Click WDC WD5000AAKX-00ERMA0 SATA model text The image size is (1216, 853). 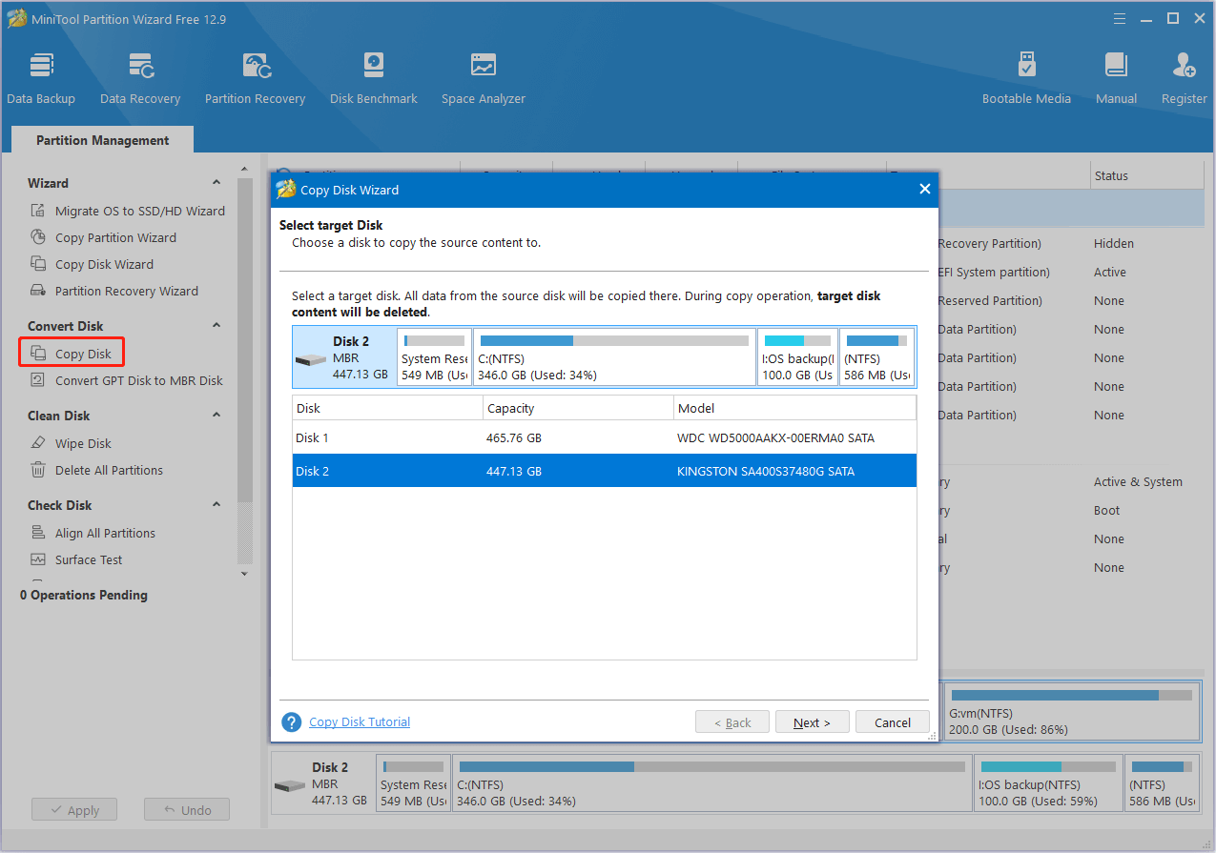coord(775,438)
